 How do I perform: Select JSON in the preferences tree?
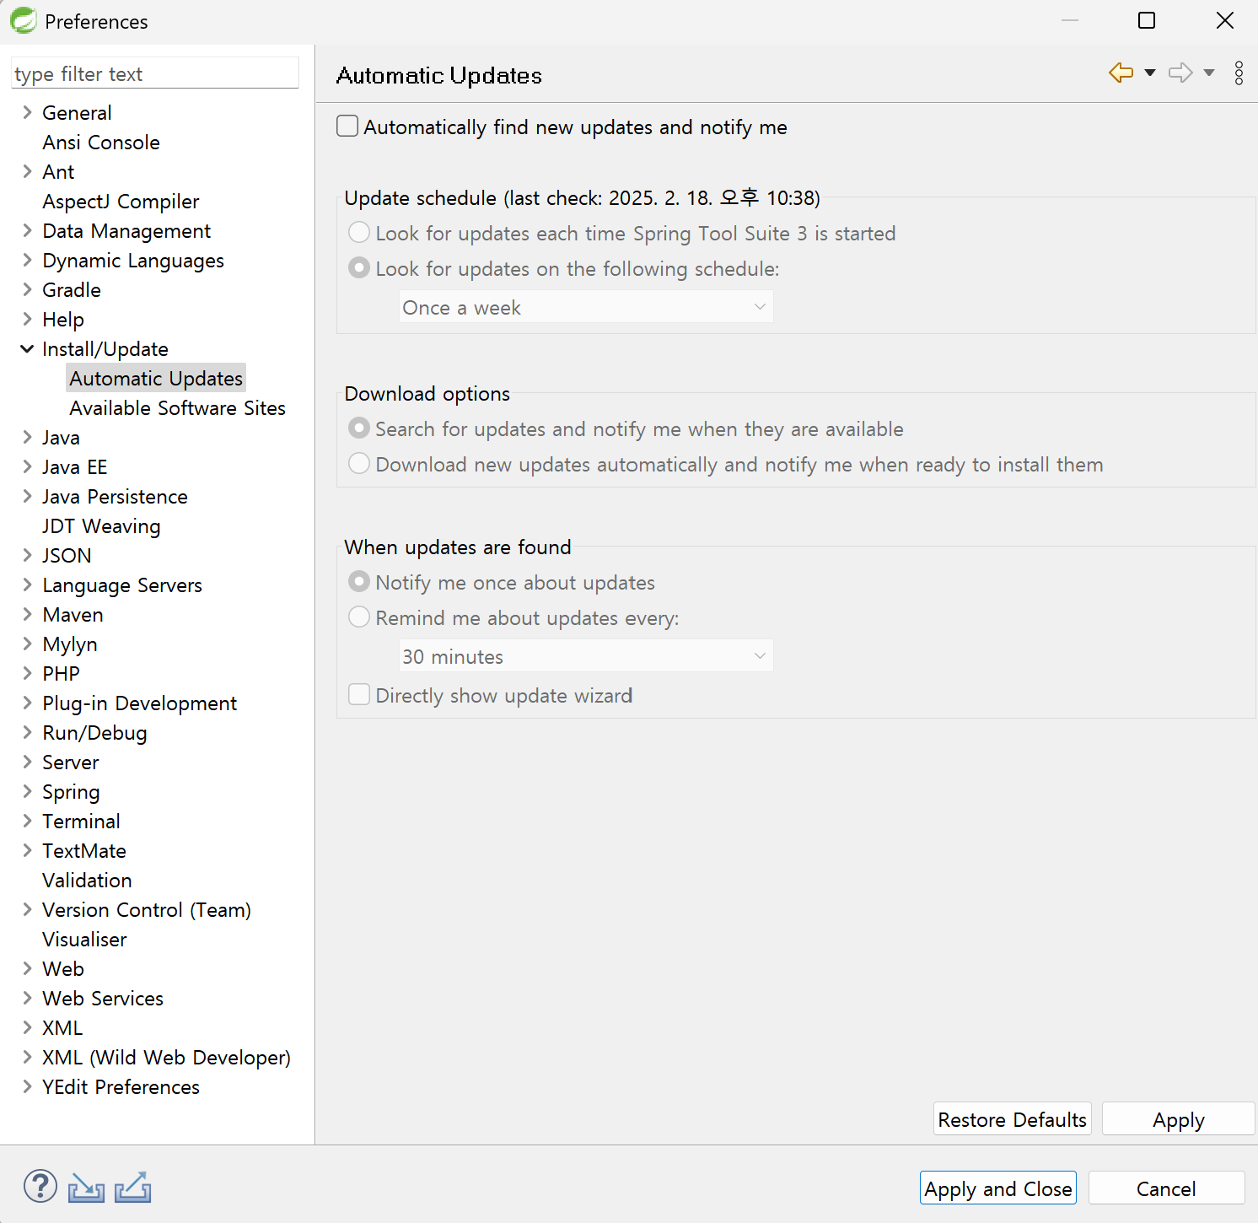(67, 555)
